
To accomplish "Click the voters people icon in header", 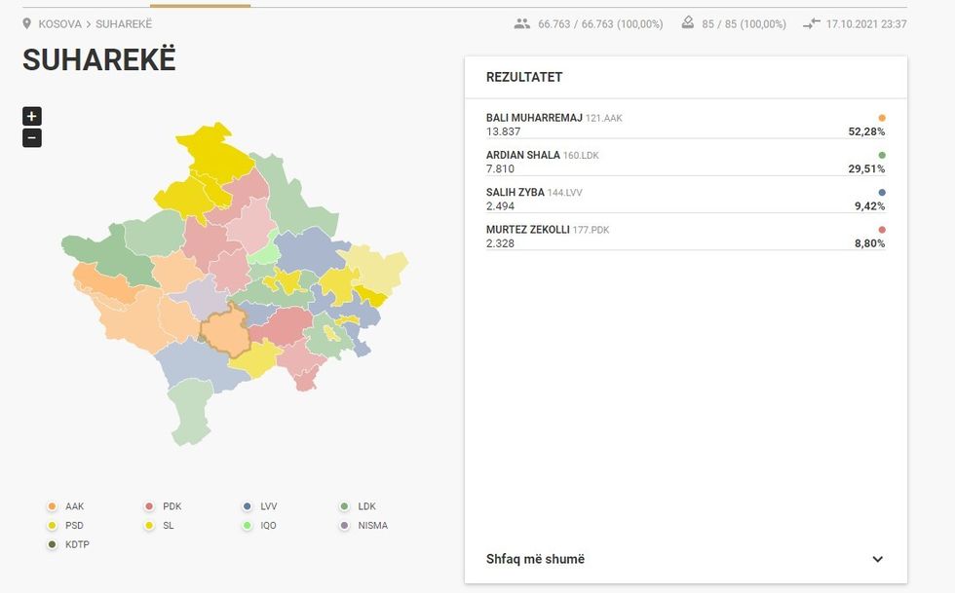I will point(522,23).
